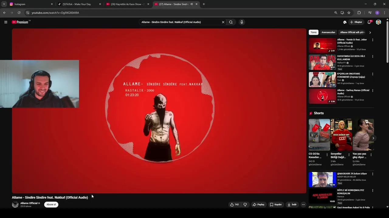
Task: Save the video with Kaydet button
Action: click(276, 205)
